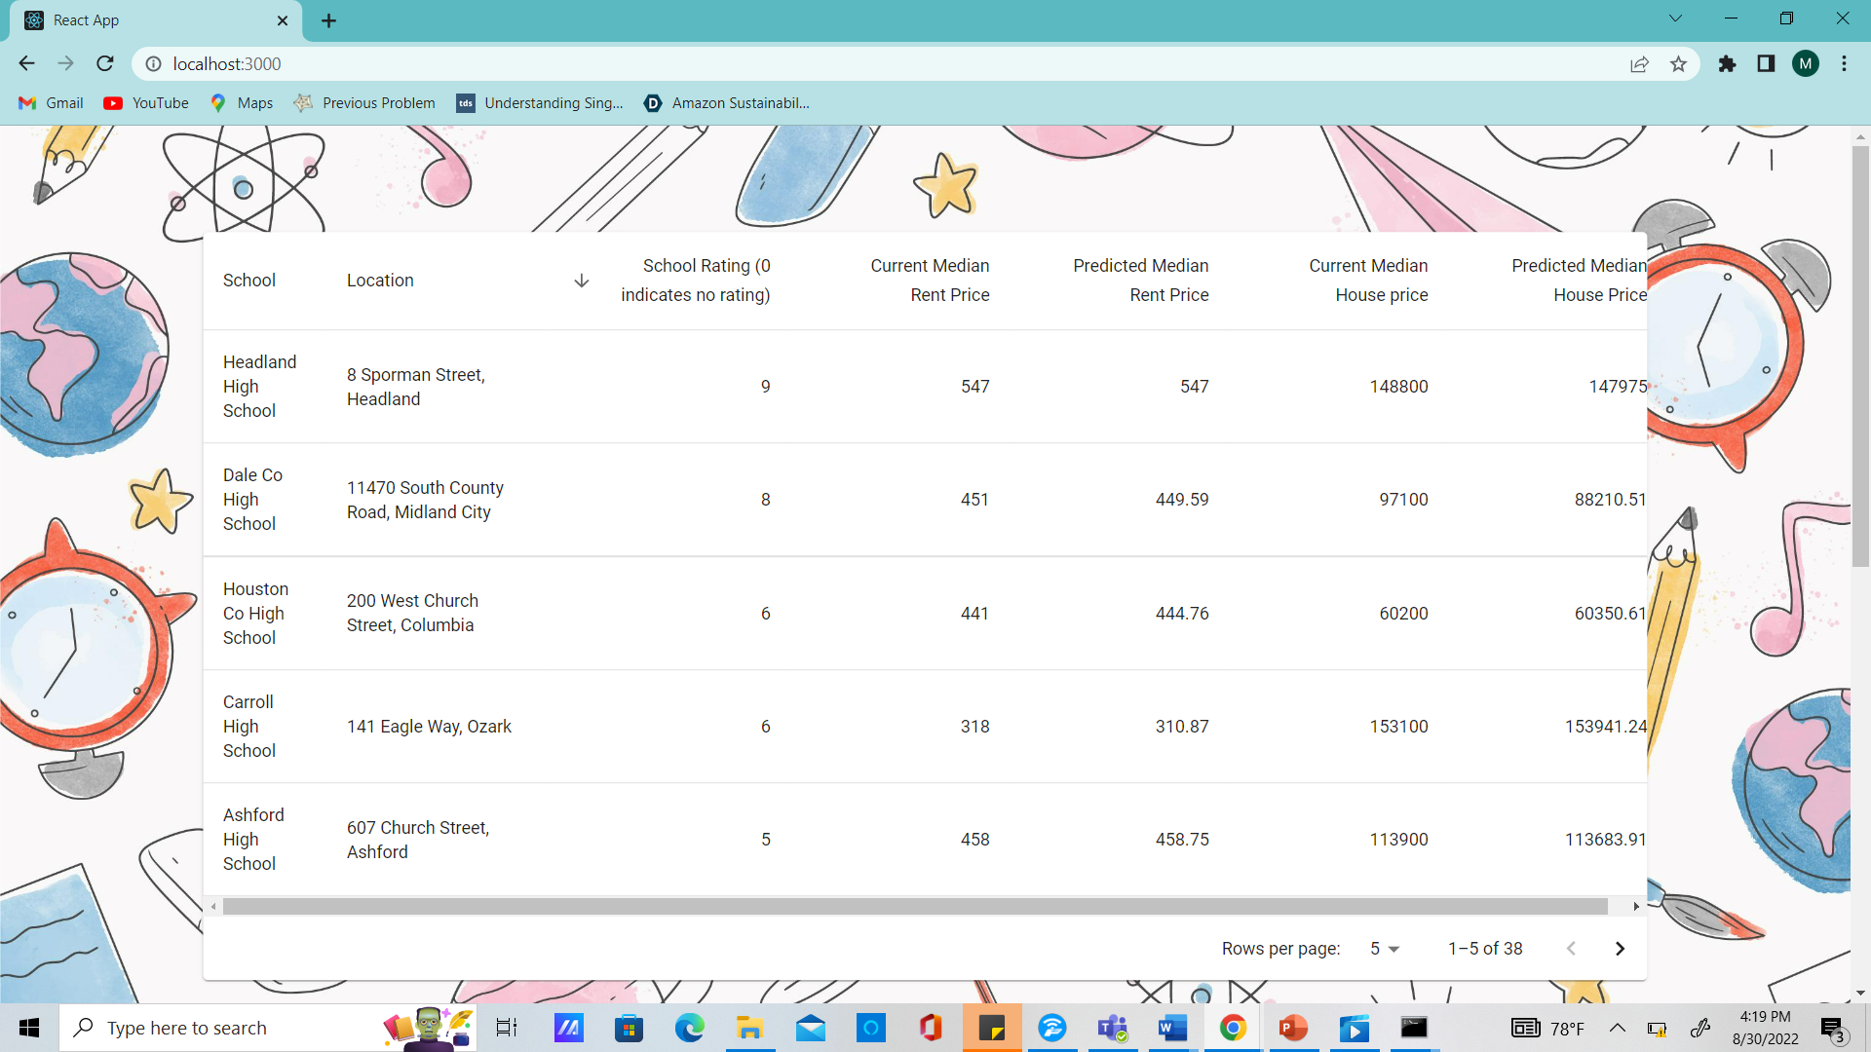This screenshot has width=1871, height=1052.
Task: Open the Understanding Sing... bookmark
Action: click(x=541, y=103)
